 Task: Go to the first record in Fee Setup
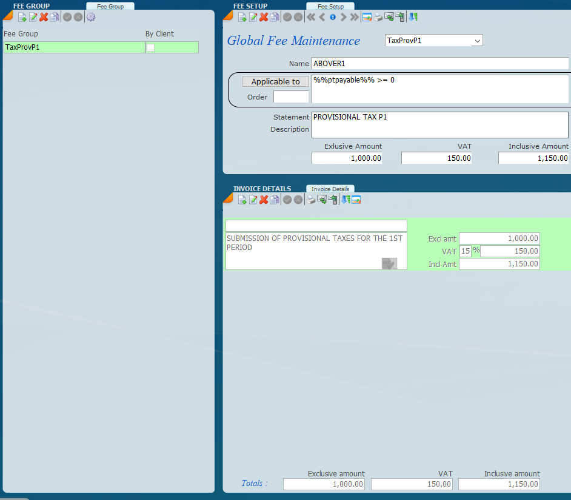[x=311, y=17]
